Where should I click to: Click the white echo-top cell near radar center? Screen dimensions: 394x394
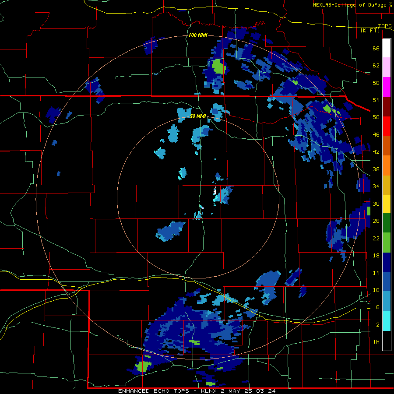215,191
